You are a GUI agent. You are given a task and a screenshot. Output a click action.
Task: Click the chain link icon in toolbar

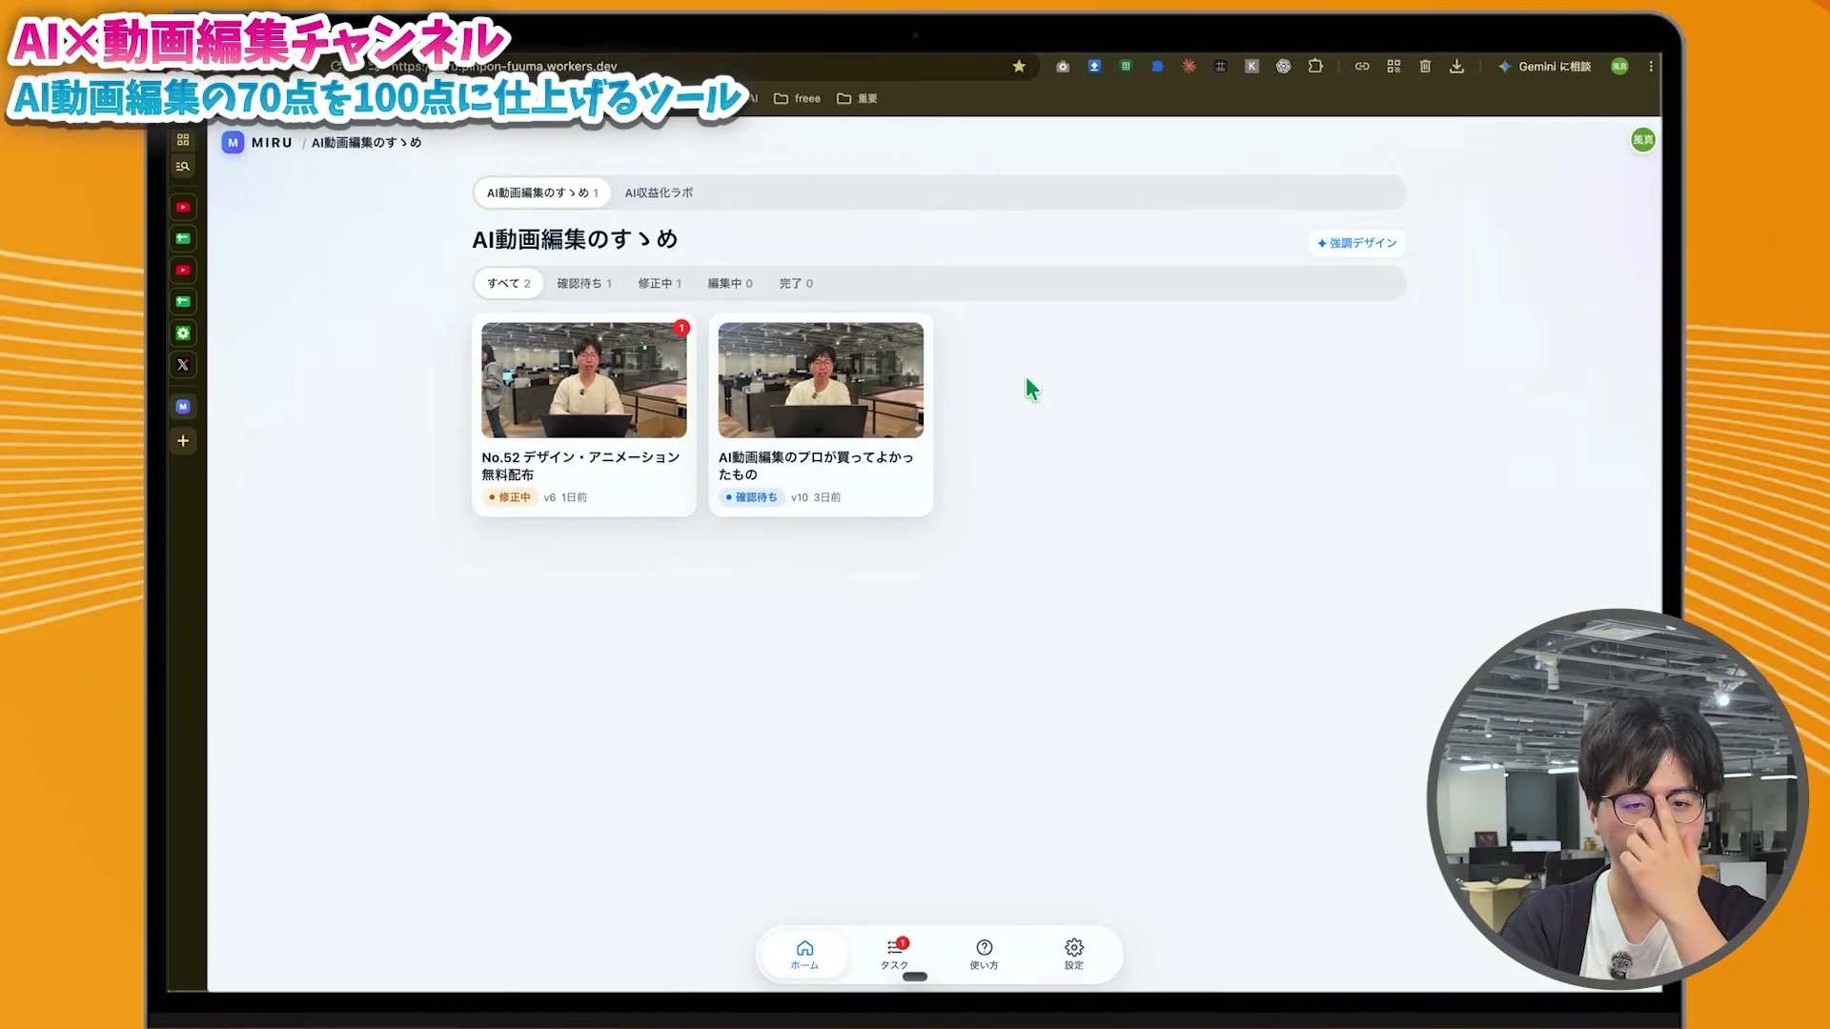1362,66
